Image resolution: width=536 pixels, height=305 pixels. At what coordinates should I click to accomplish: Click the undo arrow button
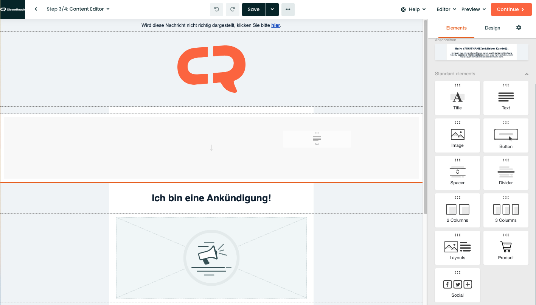tap(217, 9)
